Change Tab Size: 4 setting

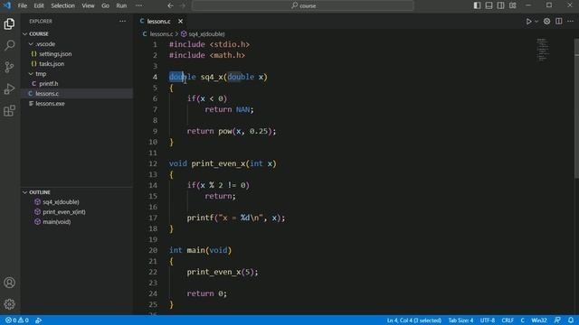tap(460, 320)
